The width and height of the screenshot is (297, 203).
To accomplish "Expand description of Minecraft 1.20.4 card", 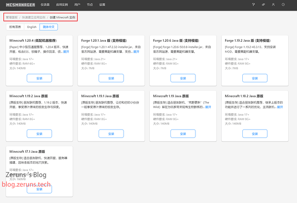I will click(66, 52).
